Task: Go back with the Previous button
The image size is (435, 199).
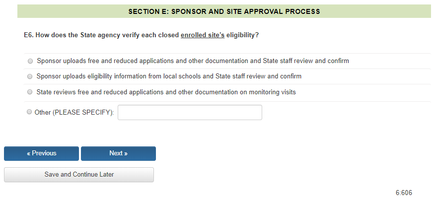Action: pyautogui.click(x=42, y=153)
